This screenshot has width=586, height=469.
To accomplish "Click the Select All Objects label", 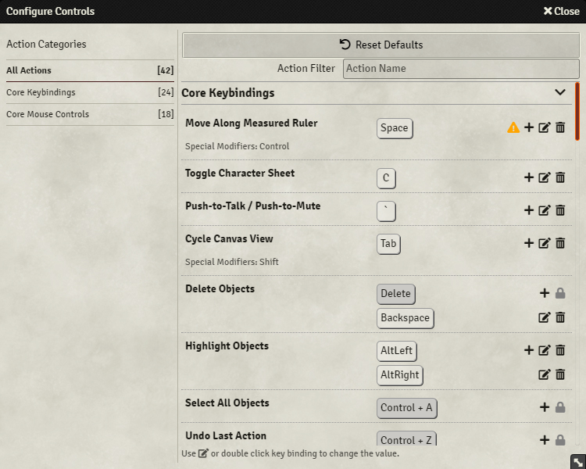I will point(227,403).
